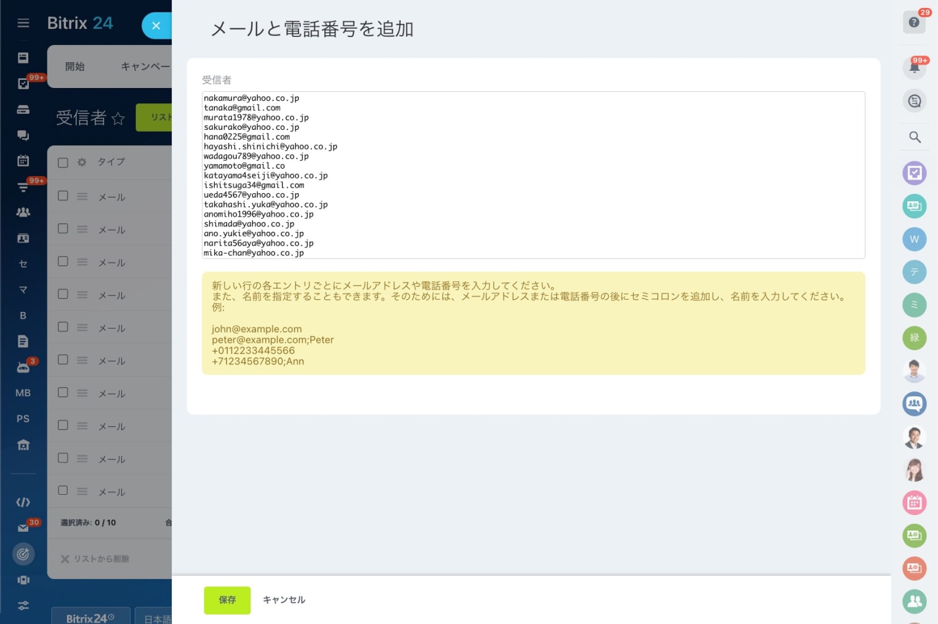Image resolution: width=938 pixels, height=624 pixels.
Task: Open the chat bubbles sidebar icon
Action: click(x=23, y=135)
